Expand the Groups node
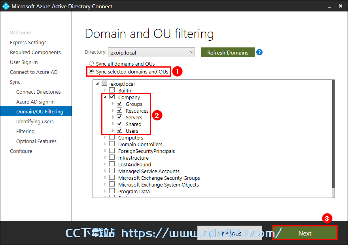 [113, 104]
